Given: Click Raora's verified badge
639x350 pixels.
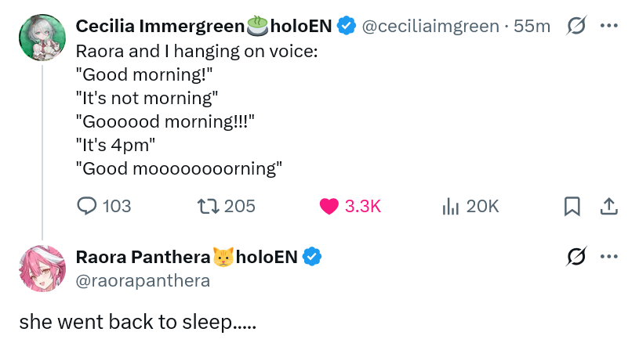Looking at the screenshot, I should click(x=312, y=257).
